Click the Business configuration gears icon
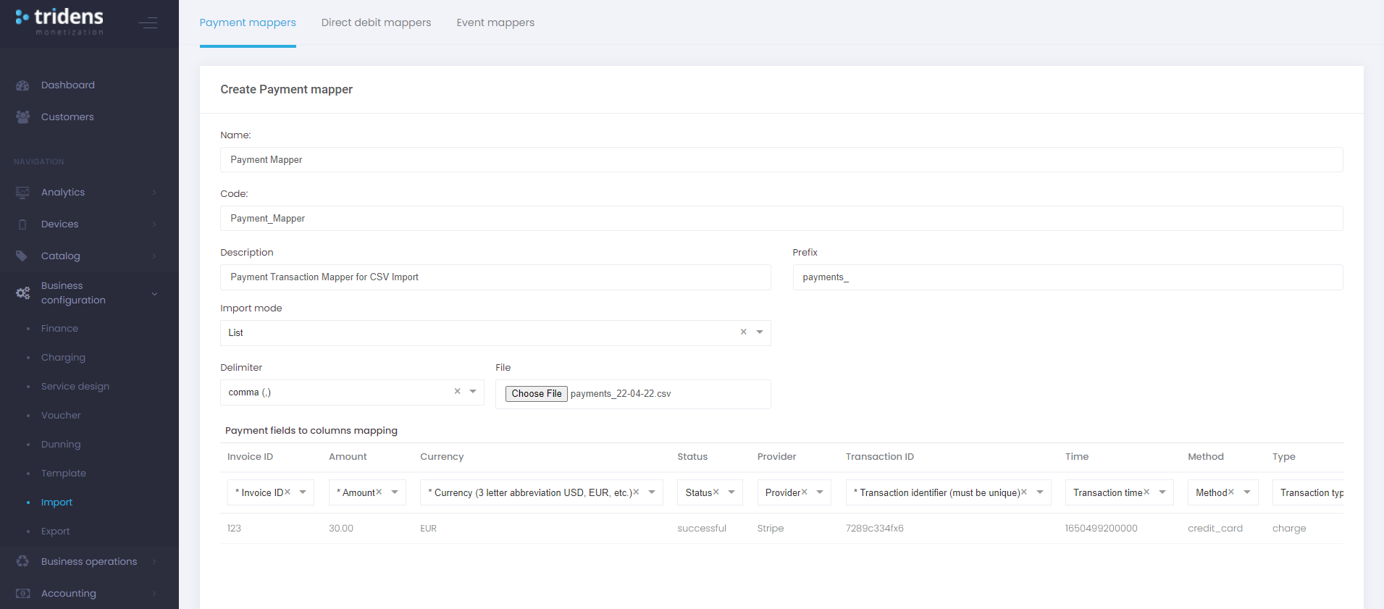1384x609 pixels. (22, 293)
